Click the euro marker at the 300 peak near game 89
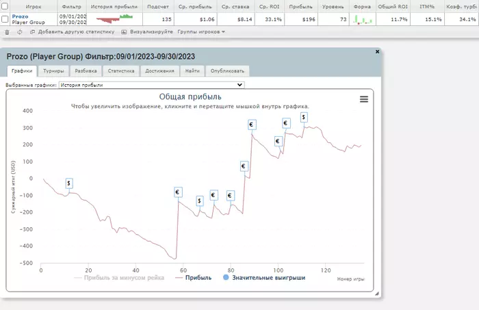This screenshot has height=310, width=479. (x=252, y=125)
